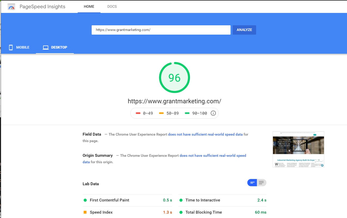Switch Lab Data to compact view toggle
The width and height of the screenshot is (347, 218).
[252, 183]
